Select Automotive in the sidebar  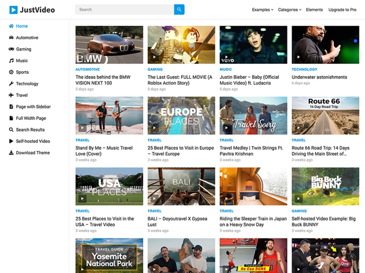[27, 37]
